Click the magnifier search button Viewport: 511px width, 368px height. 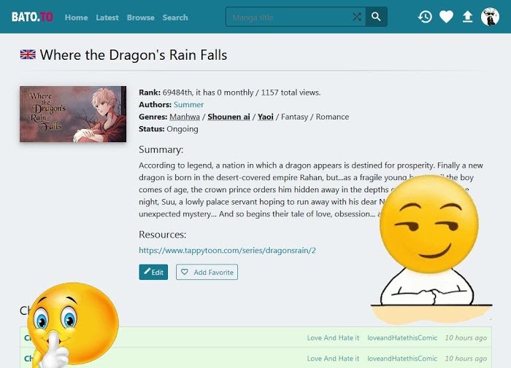pos(376,17)
